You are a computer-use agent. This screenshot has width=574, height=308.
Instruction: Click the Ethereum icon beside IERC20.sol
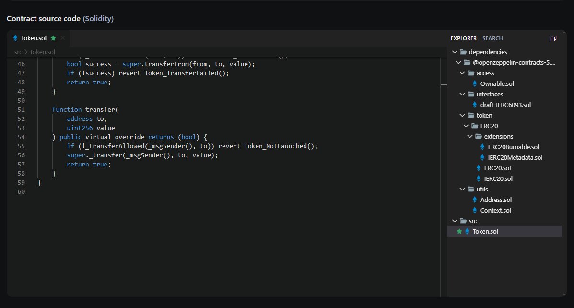click(479, 179)
